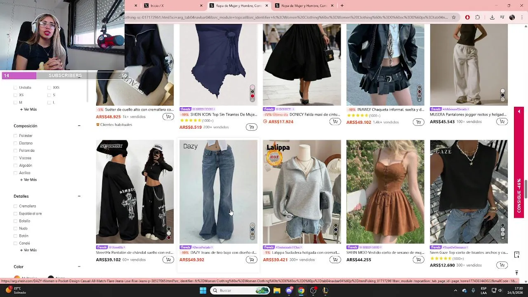
Task: Check the XS size filter
Action: [x=16, y=95]
